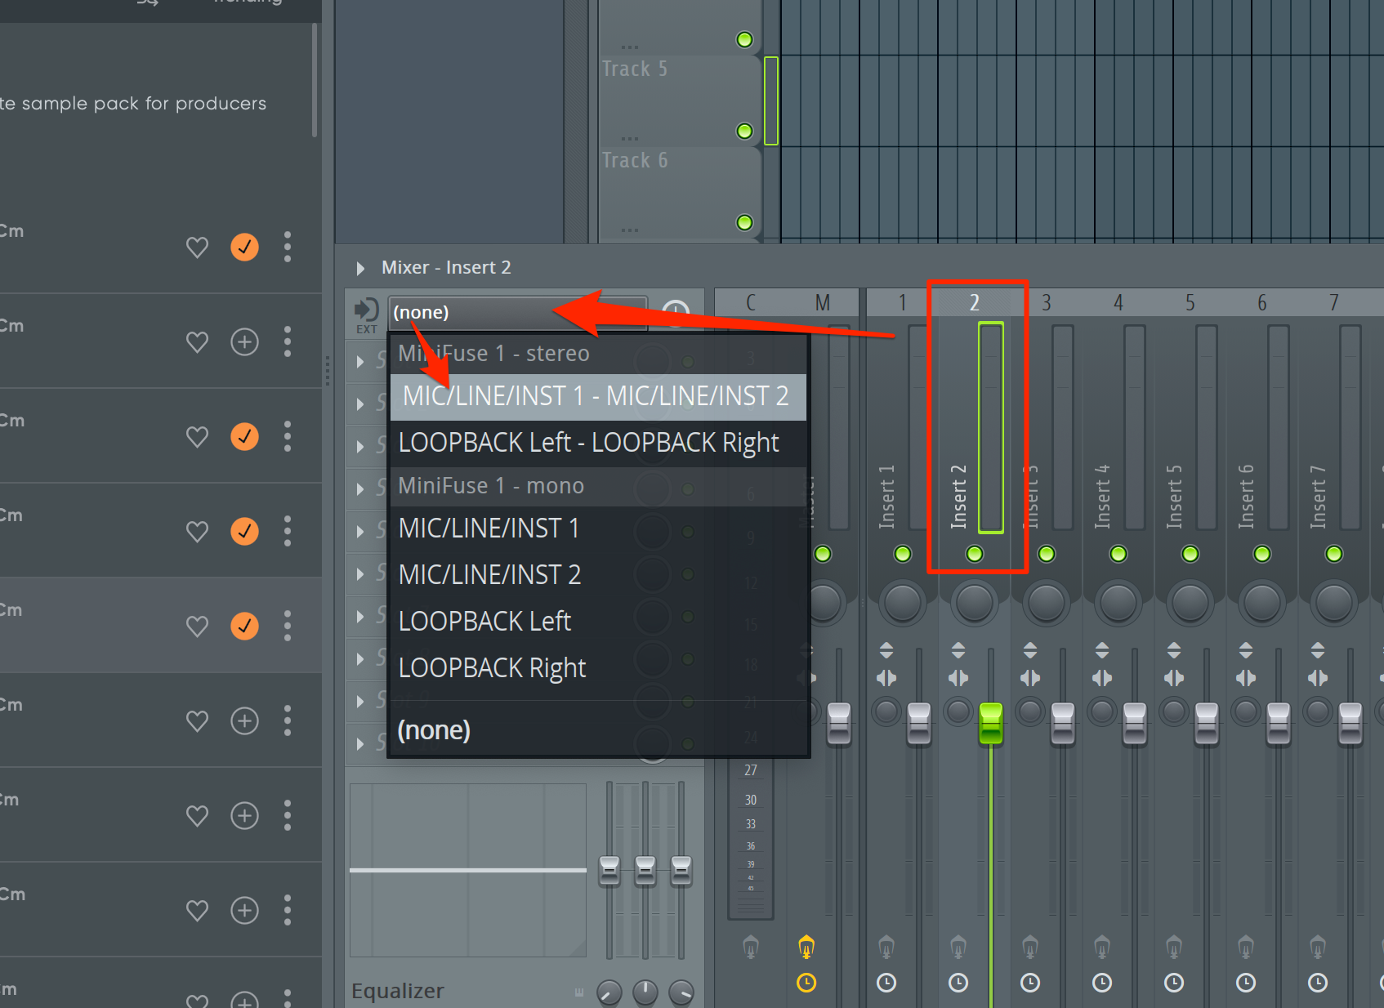The image size is (1384, 1008).
Task: Select MIC/LINE/INST 1 - MIC/LINE/INST 2 stereo input
Action: pos(598,396)
